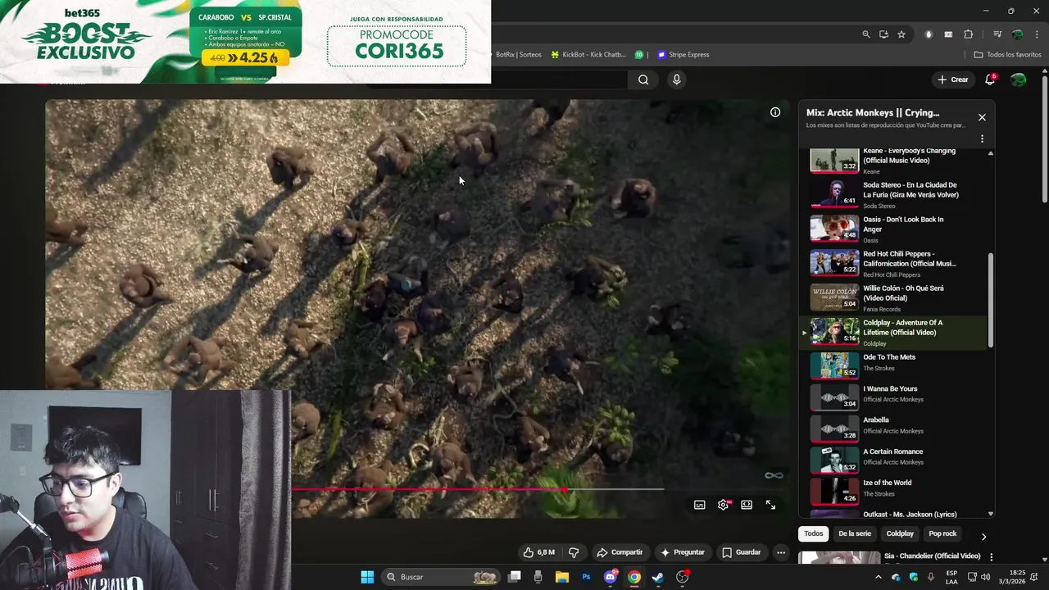The height and width of the screenshot is (590, 1049).
Task: Save video with the Guardar button
Action: coord(741,552)
